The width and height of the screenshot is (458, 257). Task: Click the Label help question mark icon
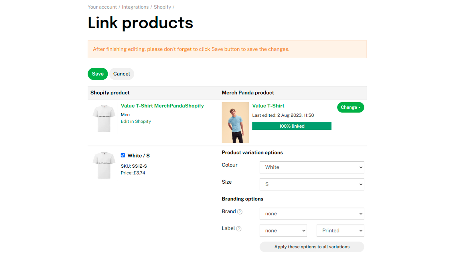tap(239, 229)
